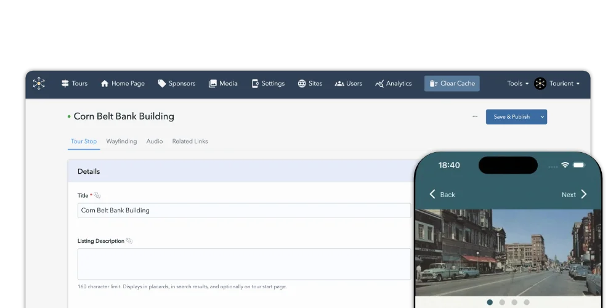This screenshot has width=616, height=308.
Task: Open the Tourient account dropdown
Action: tap(564, 83)
